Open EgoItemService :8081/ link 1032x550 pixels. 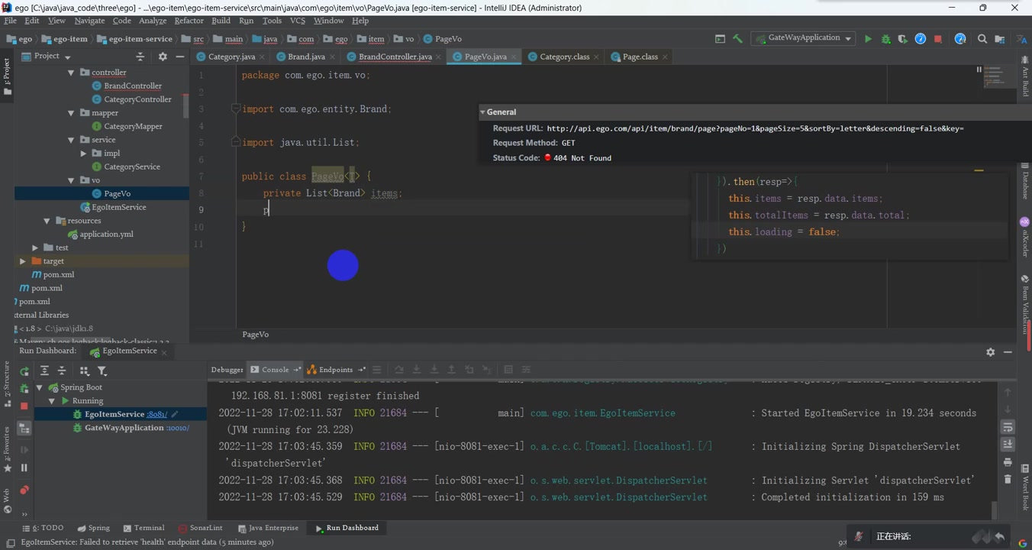click(x=156, y=414)
